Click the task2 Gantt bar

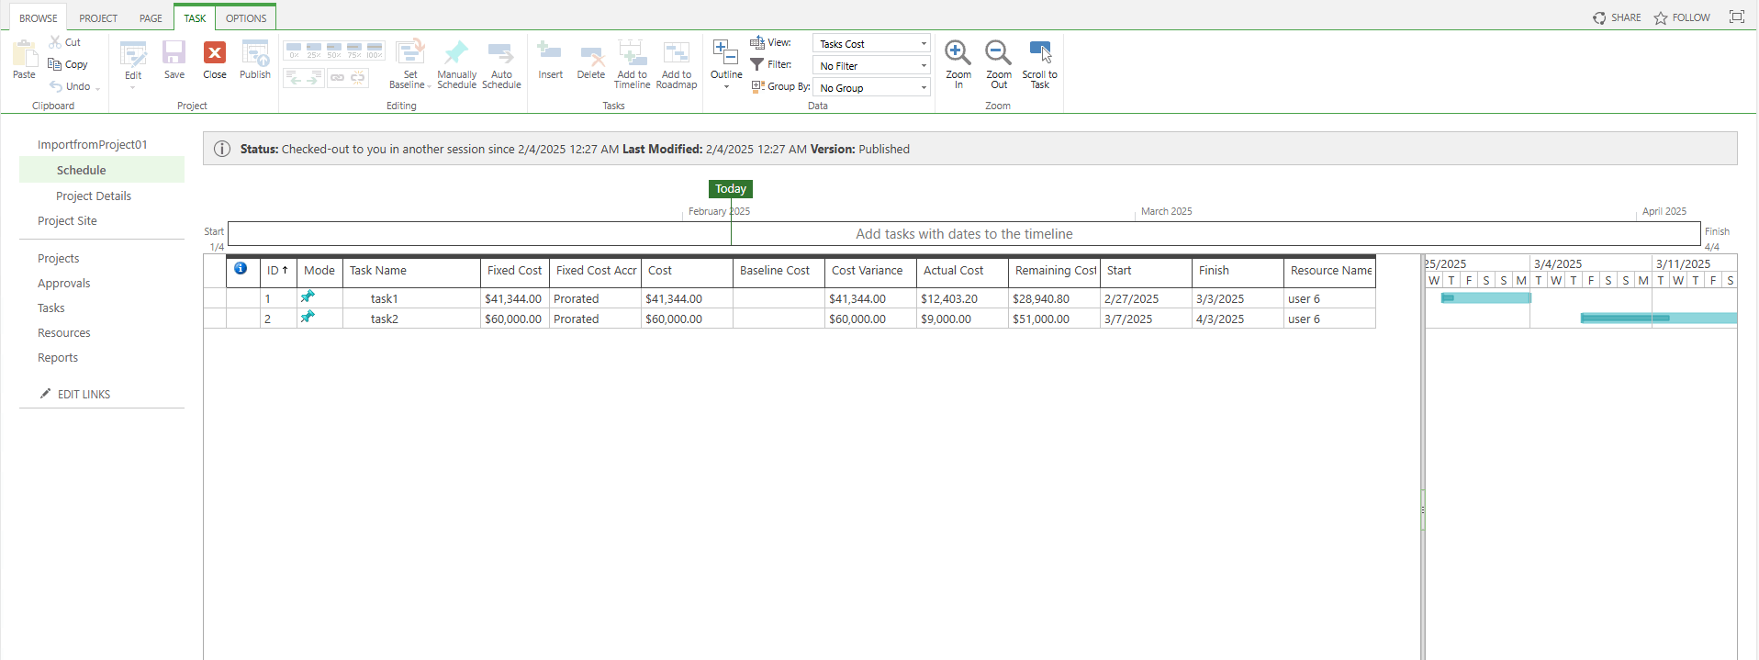point(1658,319)
